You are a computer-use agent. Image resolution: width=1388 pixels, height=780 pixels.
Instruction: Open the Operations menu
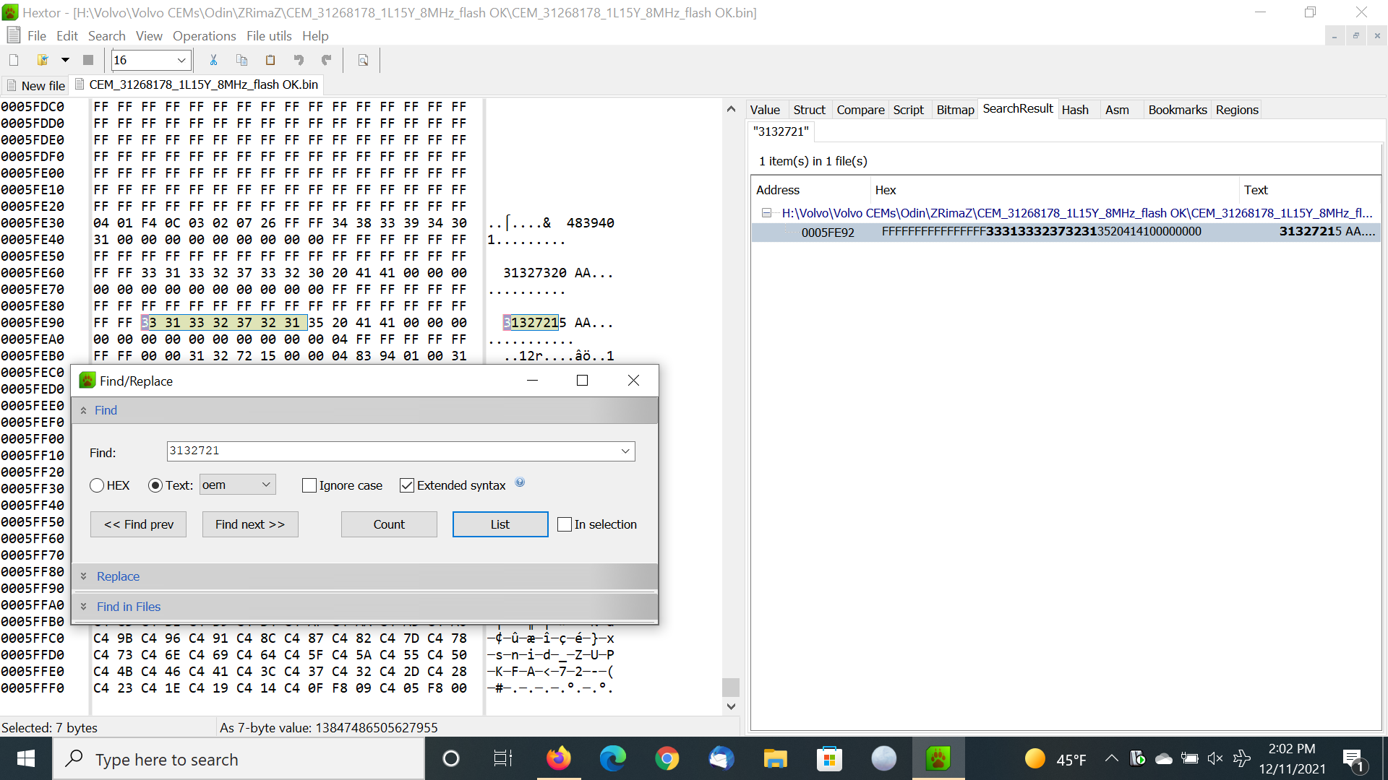pyautogui.click(x=204, y=36)
